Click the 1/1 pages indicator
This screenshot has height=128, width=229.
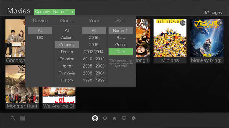click(213, 13)
